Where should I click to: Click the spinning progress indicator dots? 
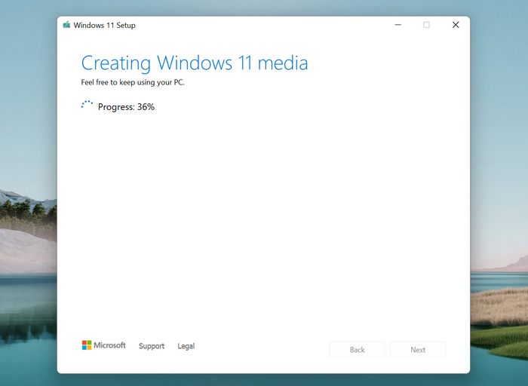tap(87, 105)
